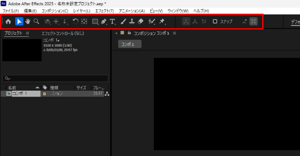Image resolution: width=300 pixels, height=156 pixels.
Task: Open the ファイル(F) menu
Action: coord(10,11)
